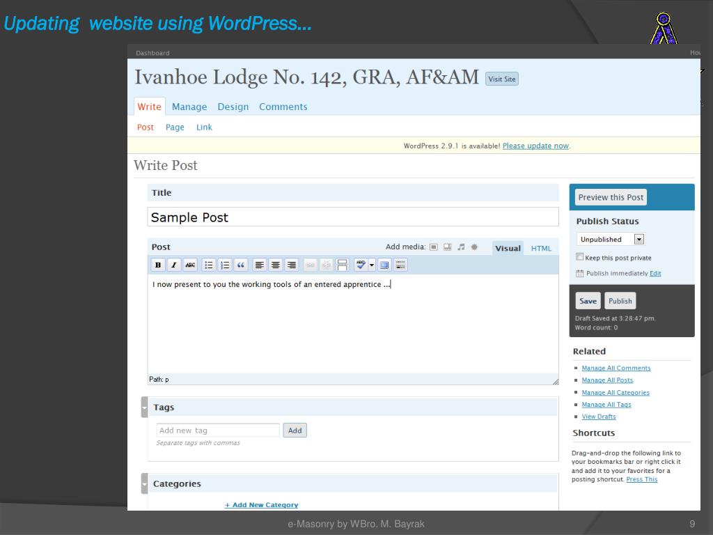The width and height of the screenshot is (713, 535).
Task: Open Manage All Tags link
Action: 606,405
